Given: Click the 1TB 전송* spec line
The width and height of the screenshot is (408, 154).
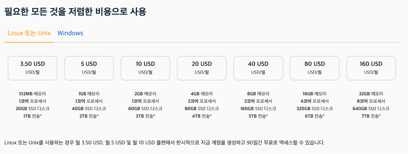Looking at the screenshot, I should (33, 116).
